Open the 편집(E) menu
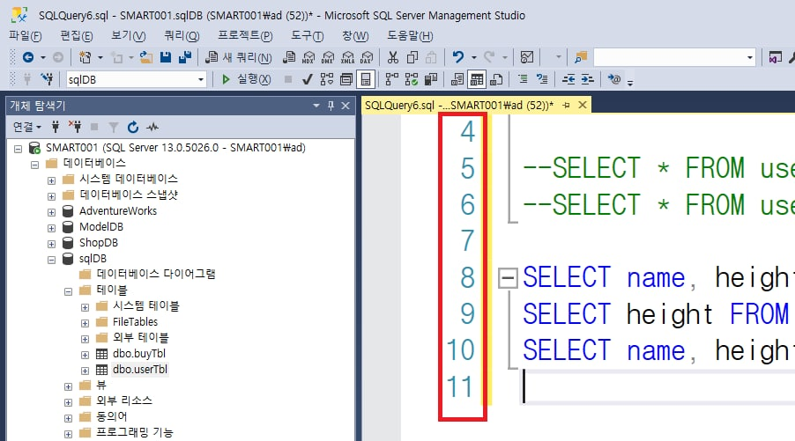This screenshot has height=441, width=795. coord(77,35)
